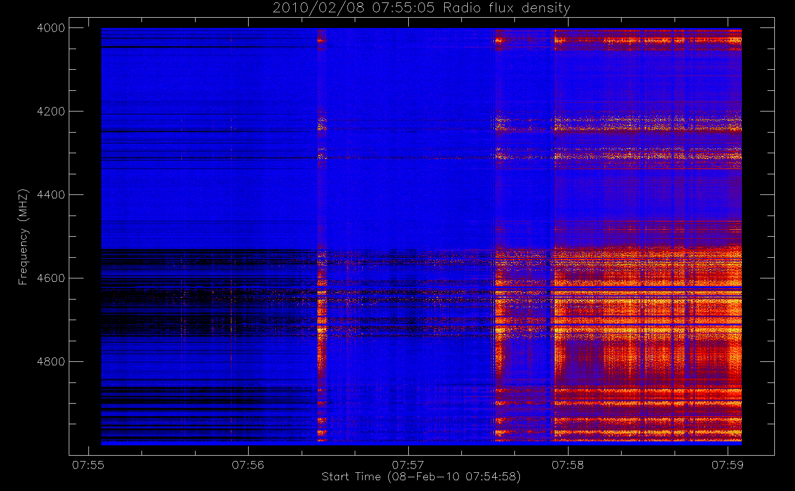Click the 07:59 time tick label
The width and height of the screenshot is (795, 491).
point(728,465)
